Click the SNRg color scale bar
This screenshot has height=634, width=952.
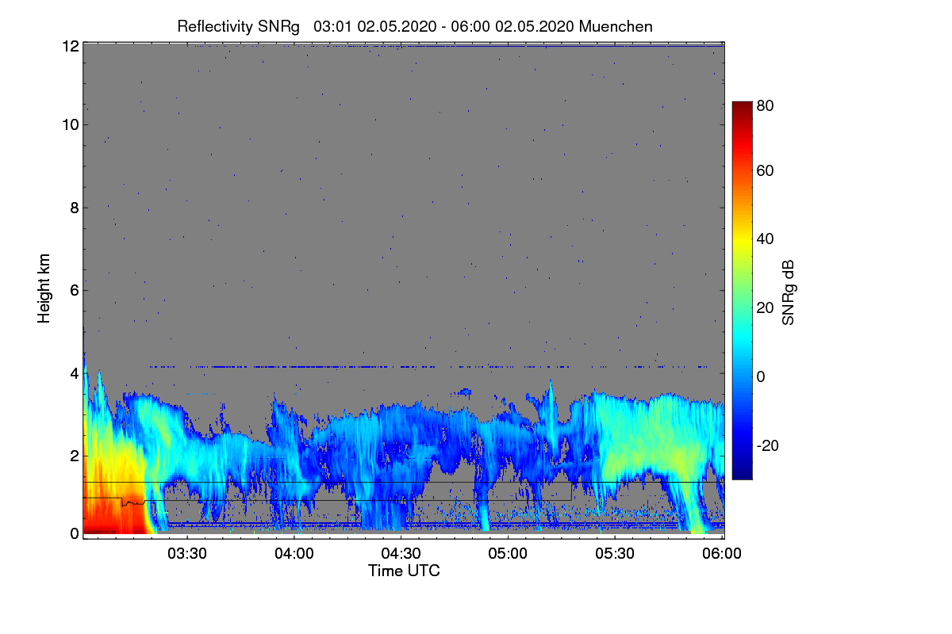(x=742, y=290)
